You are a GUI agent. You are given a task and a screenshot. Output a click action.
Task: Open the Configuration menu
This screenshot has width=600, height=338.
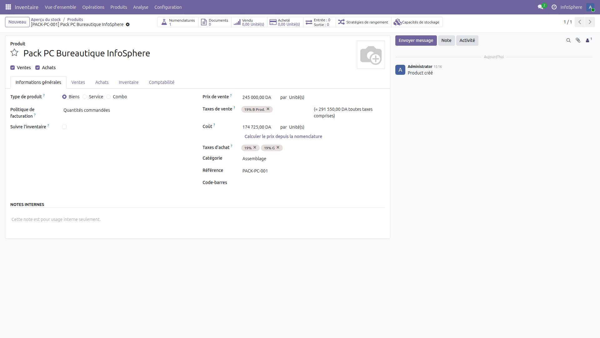point(168,7)
